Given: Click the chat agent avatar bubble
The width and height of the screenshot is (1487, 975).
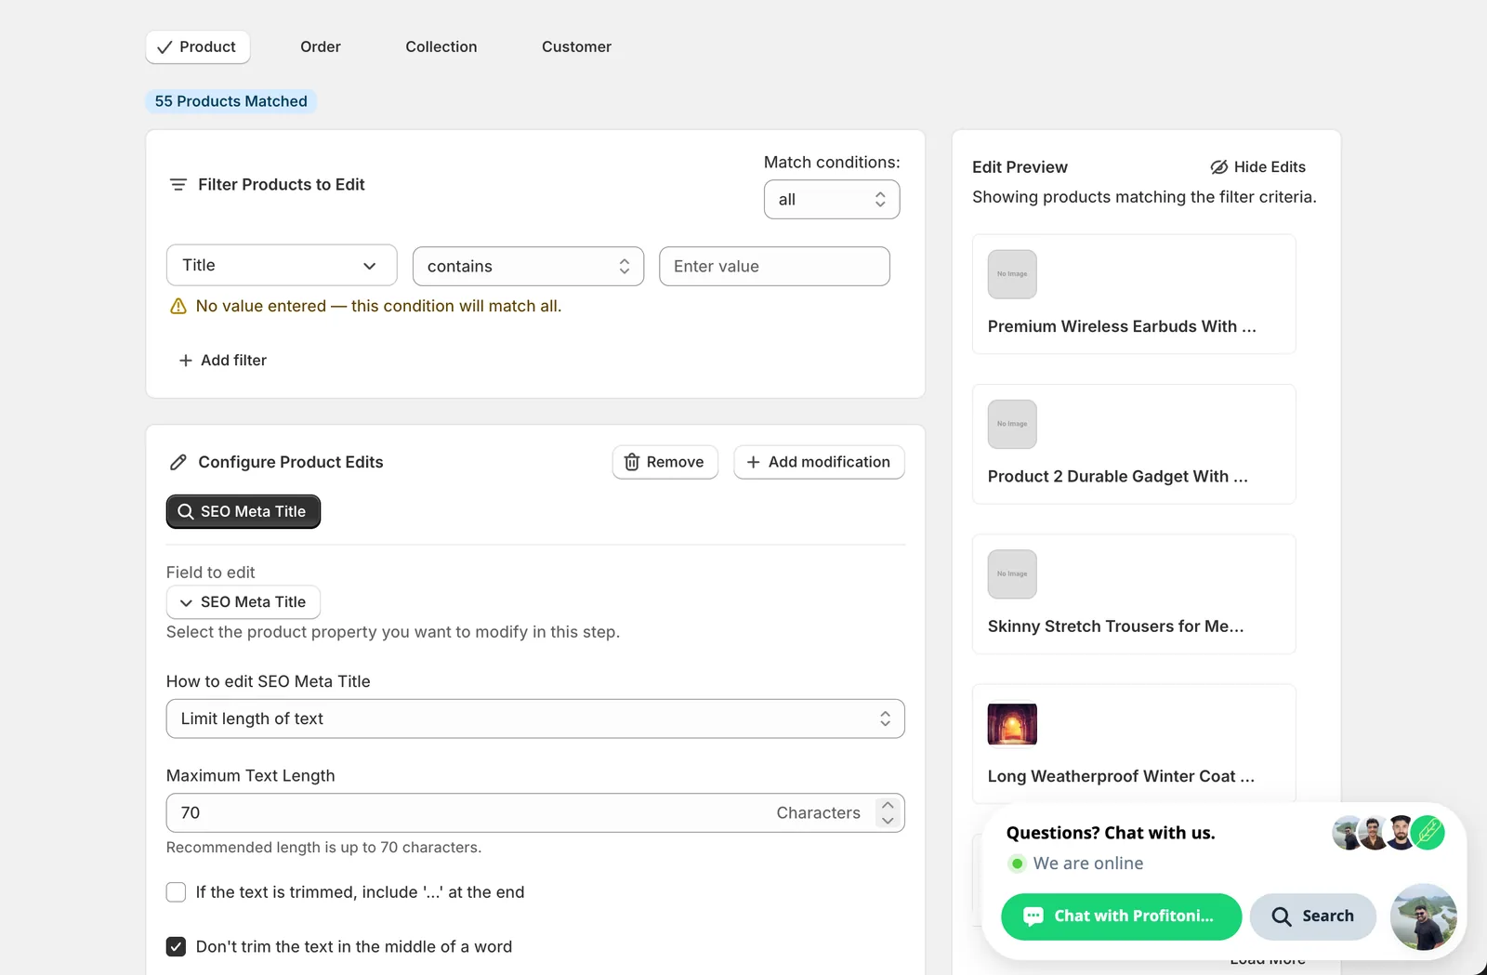Looking at the screenshot, I should coord(1423,916).
